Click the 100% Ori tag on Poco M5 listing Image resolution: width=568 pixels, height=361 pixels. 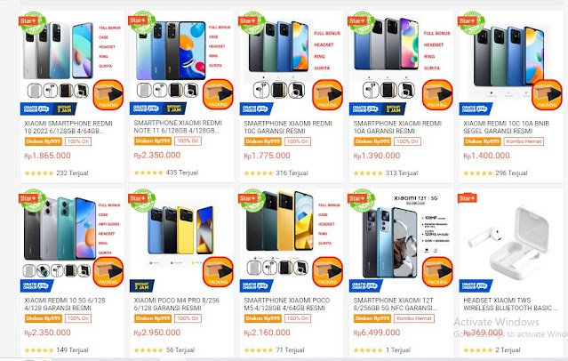click(298, 318)
